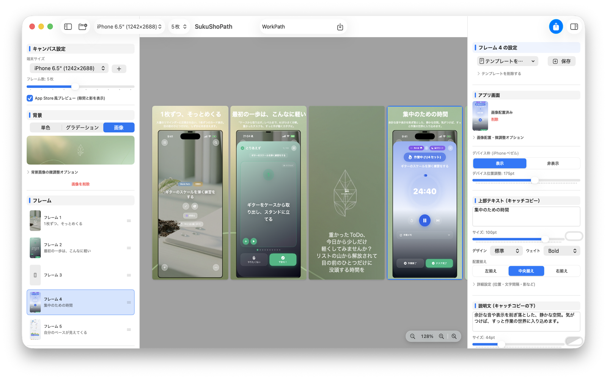
Task: Open the 5枚 frame count dropdown
Action: [179, 27]
